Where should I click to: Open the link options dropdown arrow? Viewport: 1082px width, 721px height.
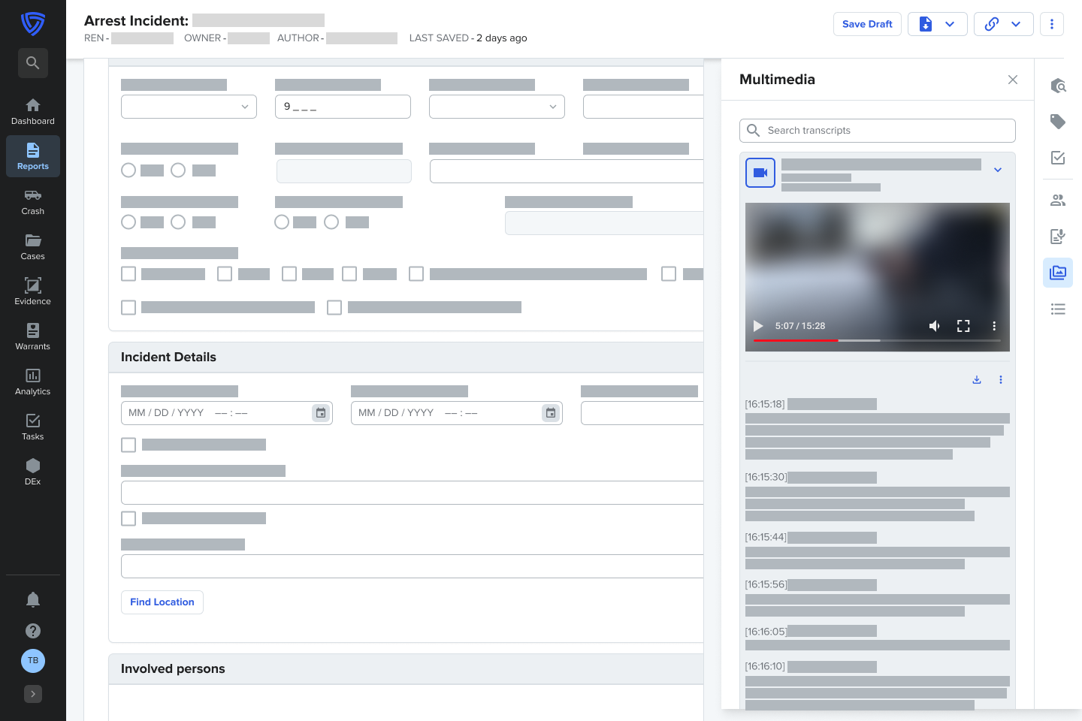point(1016,24)
